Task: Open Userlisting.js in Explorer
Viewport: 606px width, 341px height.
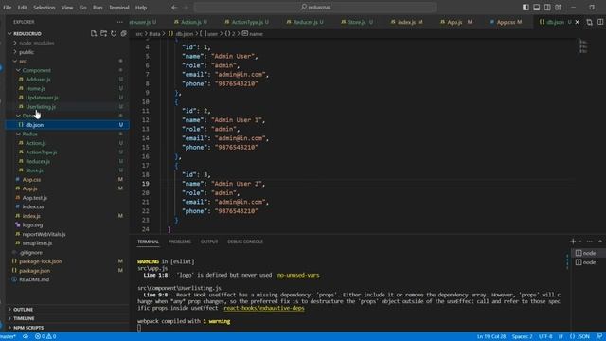Action: pyautogui.click(x=41, y=107)
